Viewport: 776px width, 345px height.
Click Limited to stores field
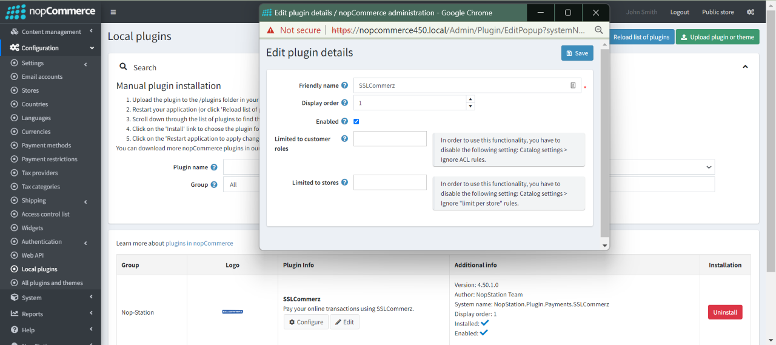[x=390, y=183]
